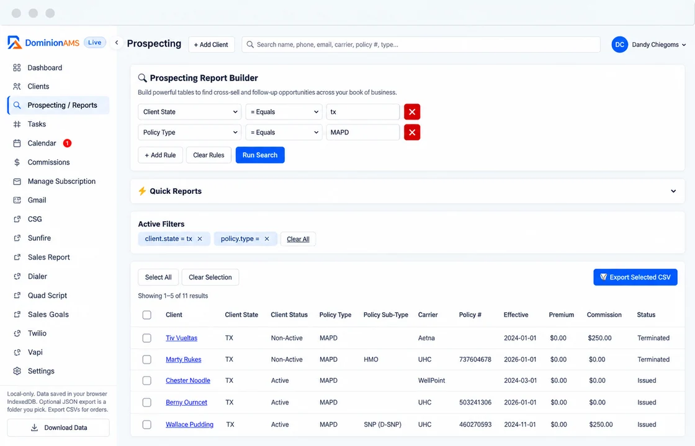Open Tasks in the sidebar
The image size is (695, 446).
(58, 125)
